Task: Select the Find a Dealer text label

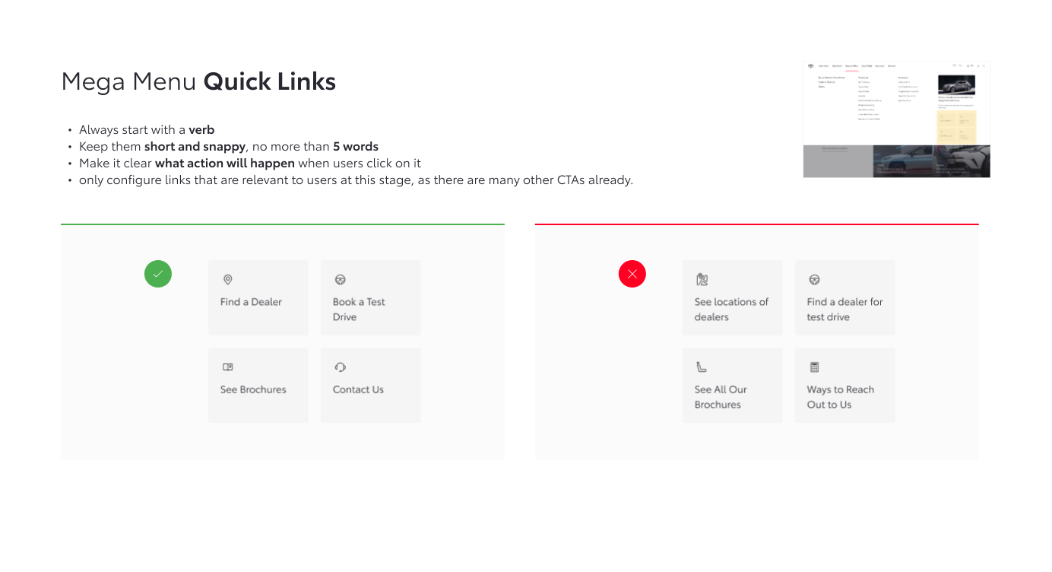Action: 251,302
